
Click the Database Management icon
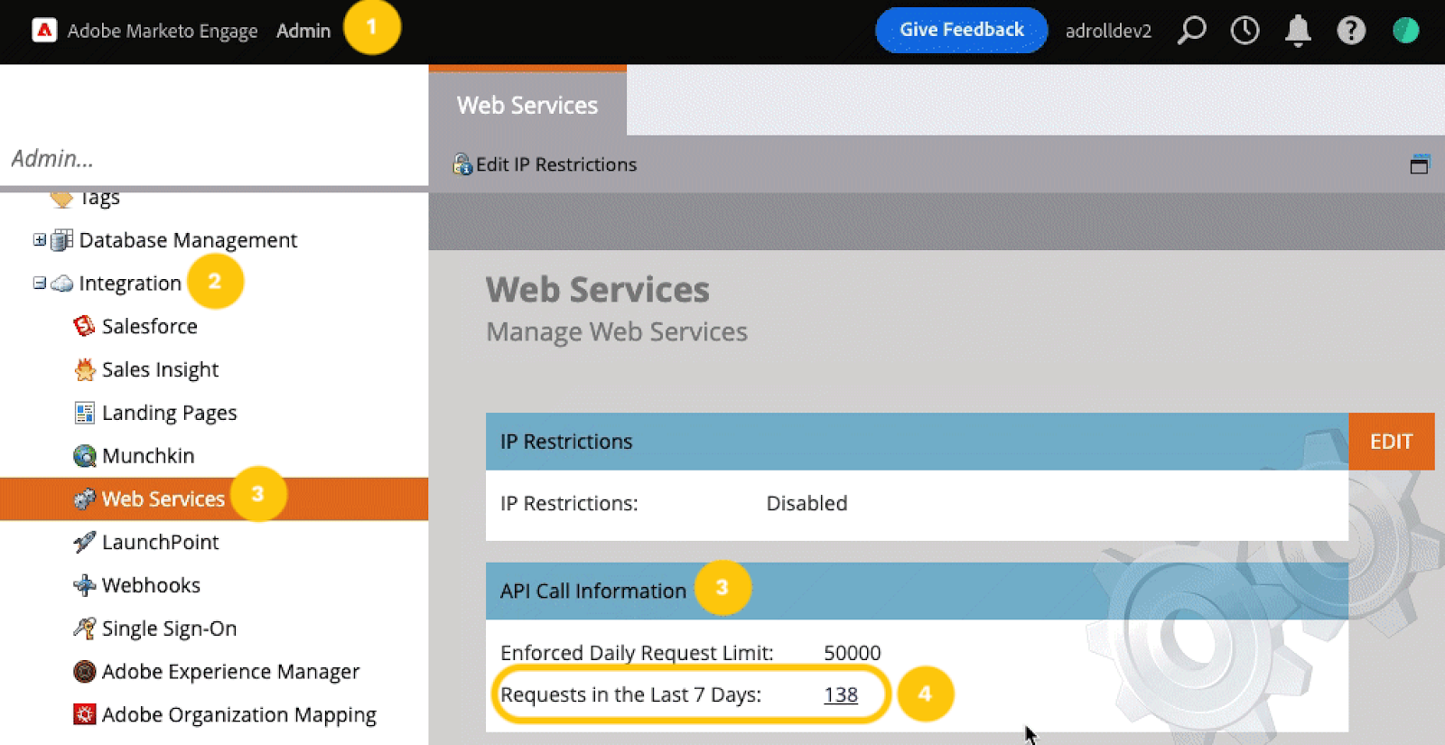[62, 240]
